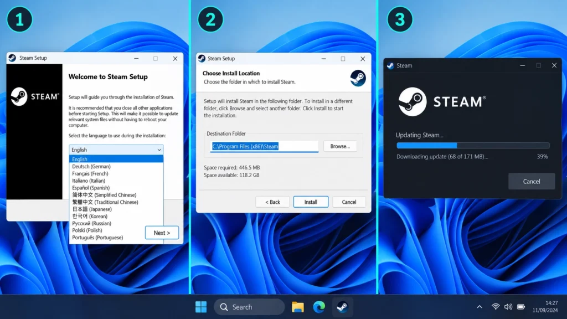The width and height of the screenshot is (567, 319).
Task: Open Browse for destination folder
Action: pos(340,146)
